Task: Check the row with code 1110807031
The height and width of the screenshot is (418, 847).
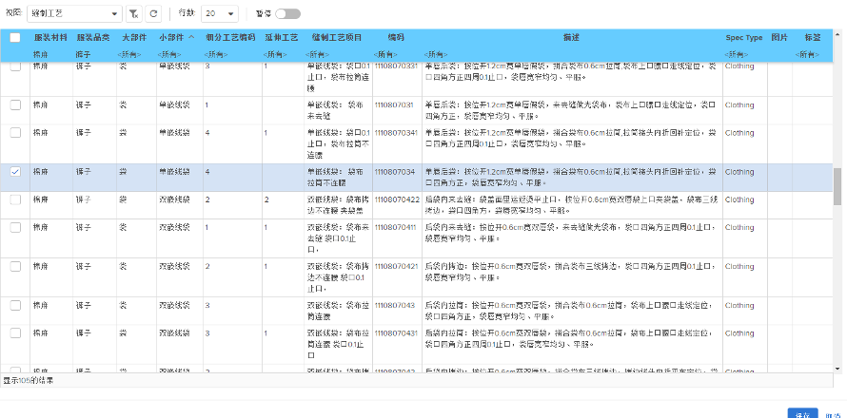Action: 14,104
